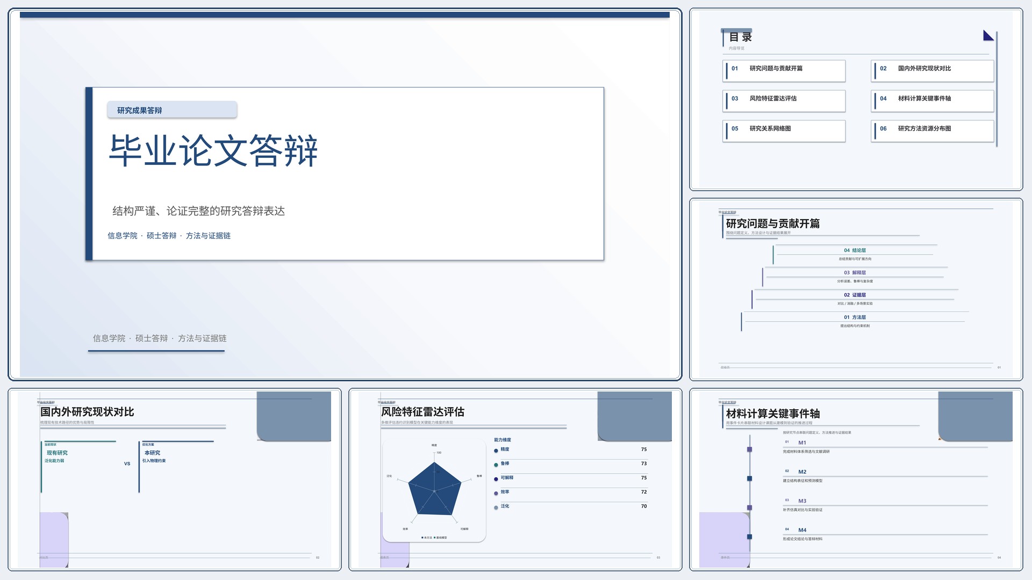This screenshot has width=1032, height=580.
Task: Click contents entry 04 材料计算关键事件轴
Action: [933, 101]
